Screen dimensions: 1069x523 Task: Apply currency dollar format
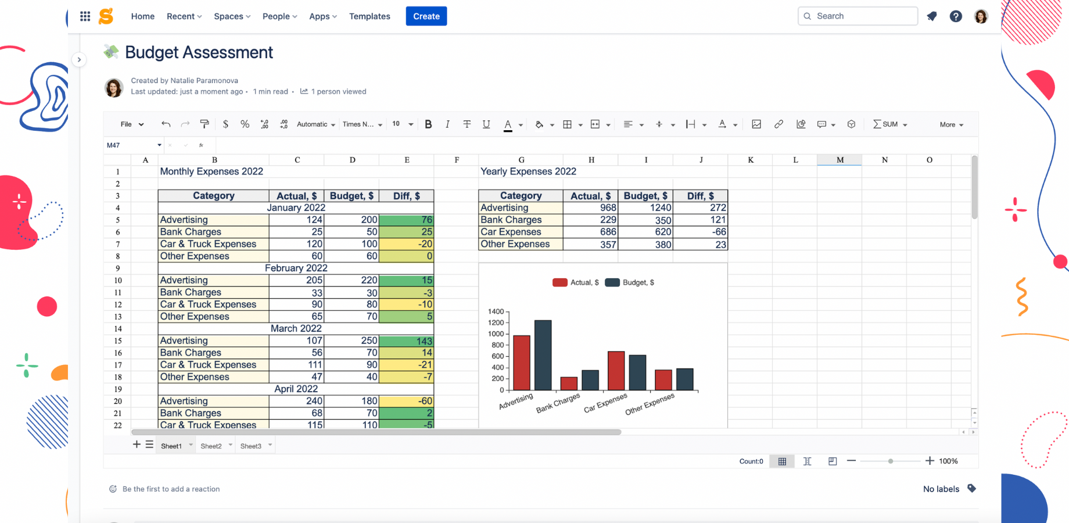click(x=225, y=124)
